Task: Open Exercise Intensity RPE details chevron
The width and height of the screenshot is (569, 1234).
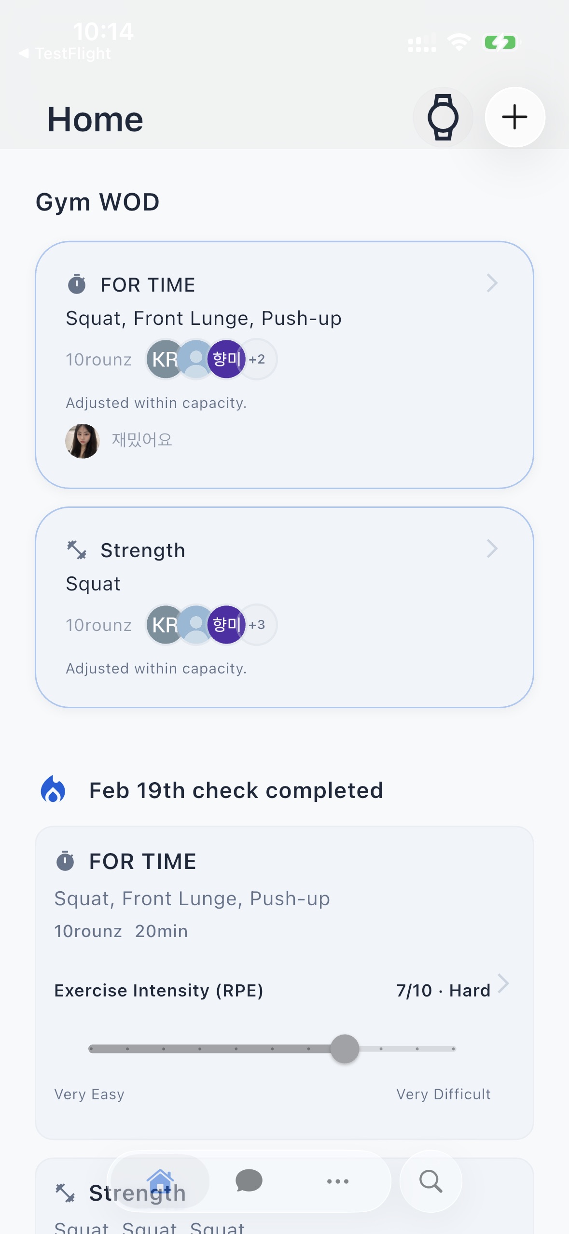Action: pyautogui.click(x=503, y=983)
